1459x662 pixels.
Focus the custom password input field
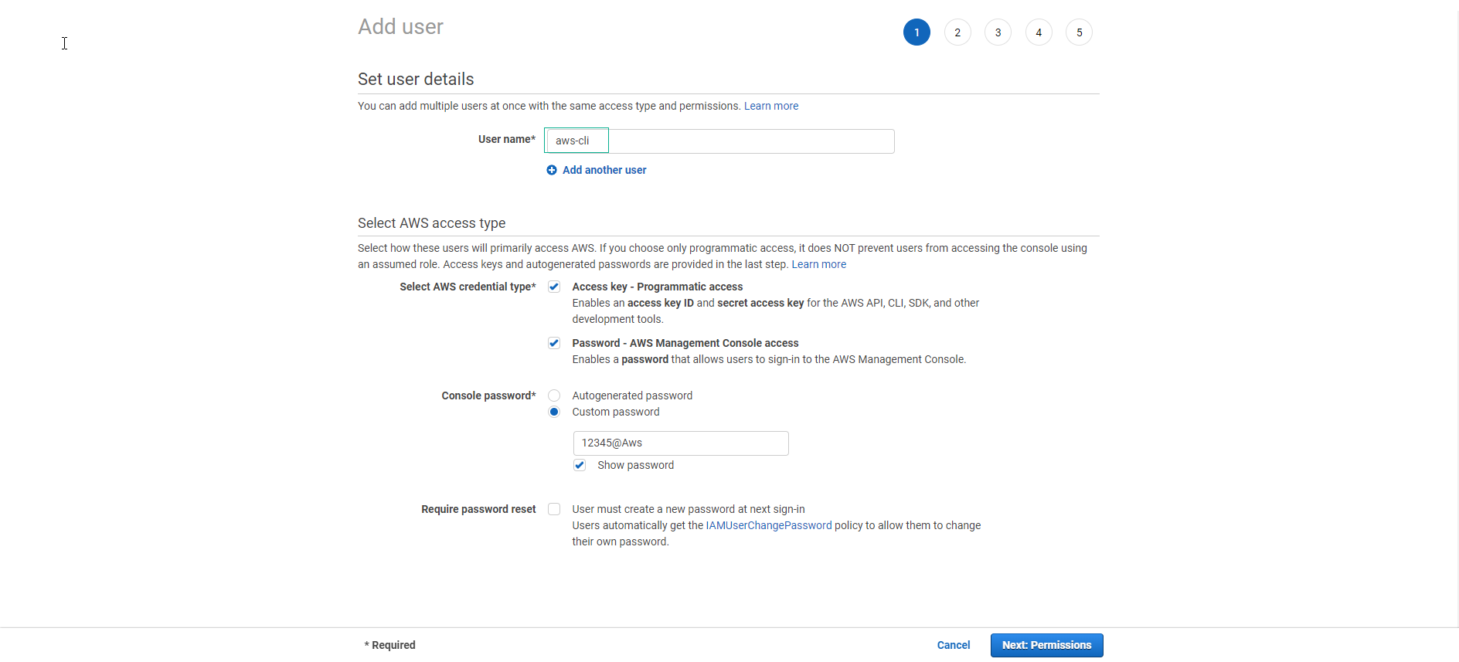point(681,443)
